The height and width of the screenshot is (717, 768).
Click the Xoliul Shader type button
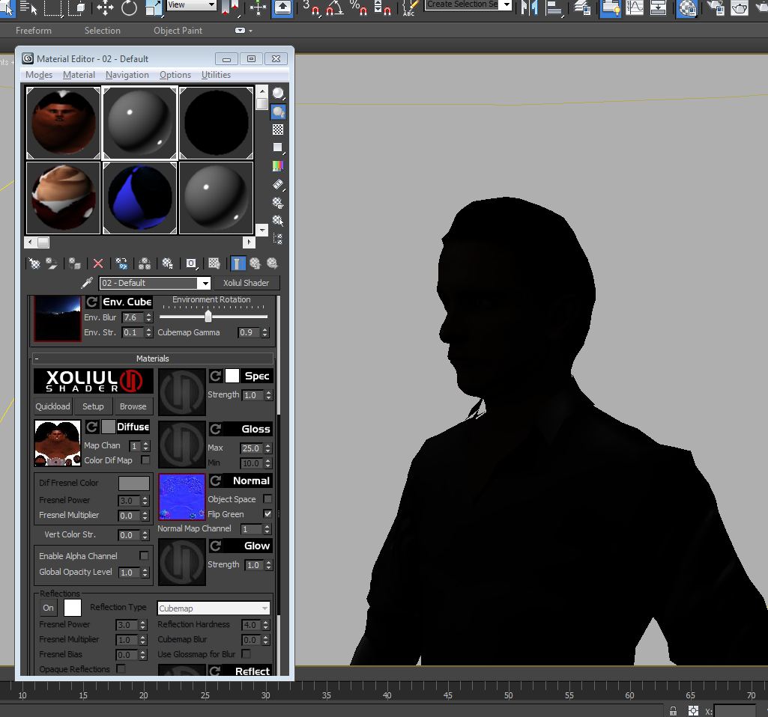247,283
